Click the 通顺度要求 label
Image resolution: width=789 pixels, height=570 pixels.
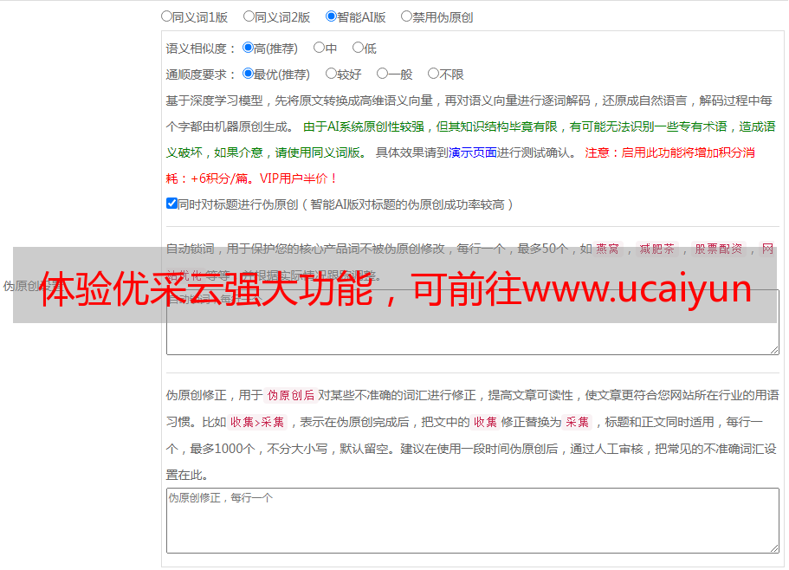pos(200,75)
